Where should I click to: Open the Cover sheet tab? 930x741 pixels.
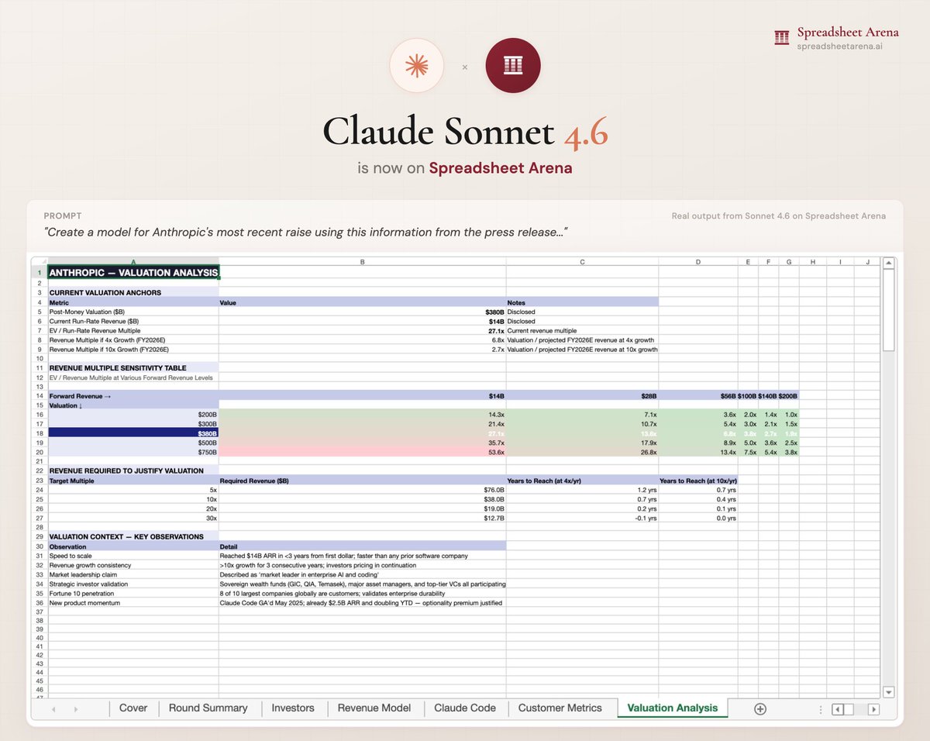(133, 708)
